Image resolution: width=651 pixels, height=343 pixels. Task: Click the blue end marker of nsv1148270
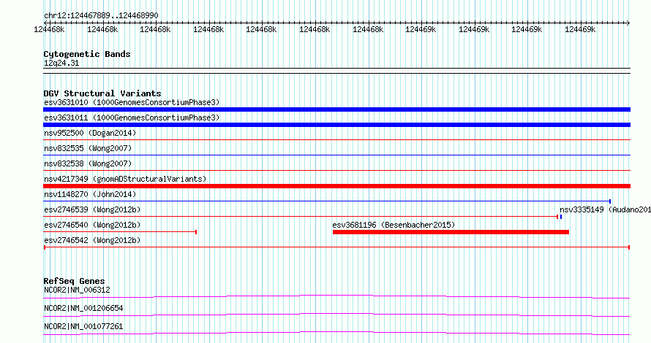(x=610, y=201)
